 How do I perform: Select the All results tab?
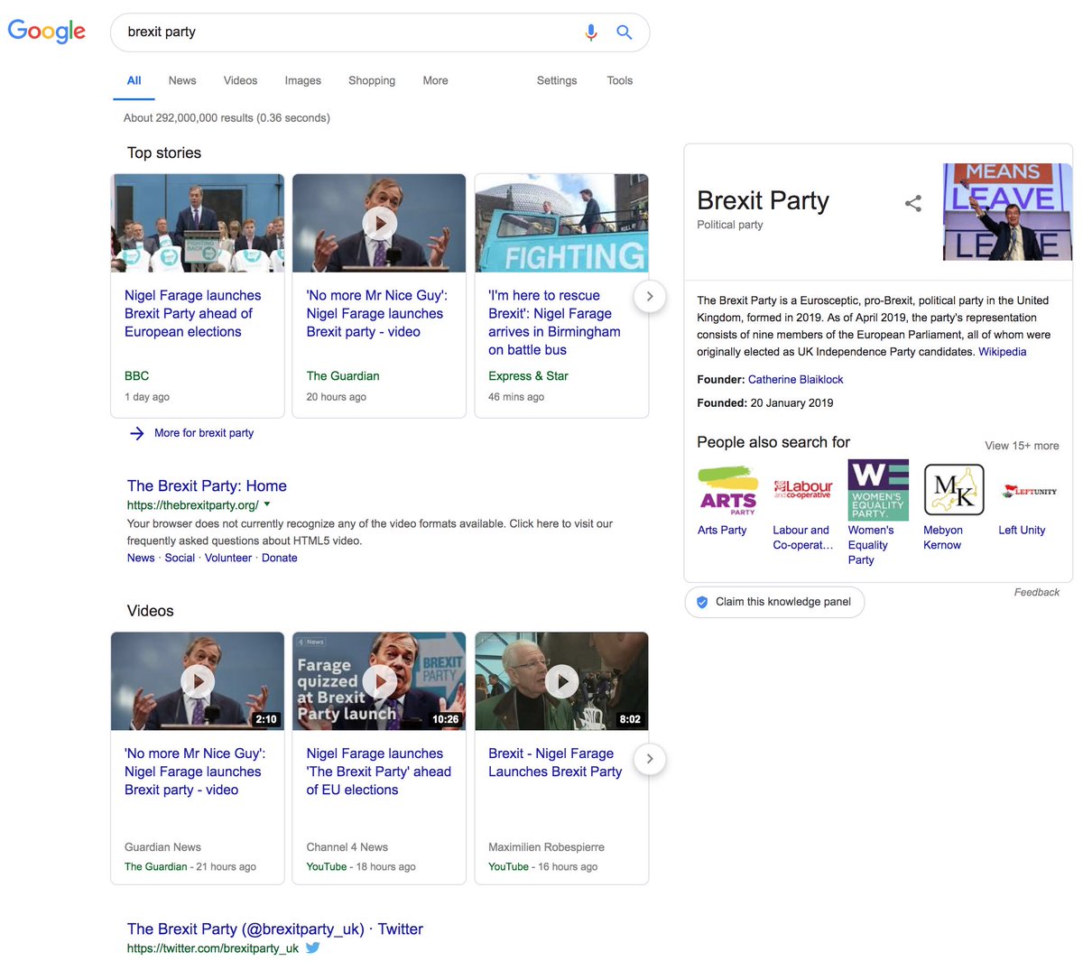pos(134,80)
